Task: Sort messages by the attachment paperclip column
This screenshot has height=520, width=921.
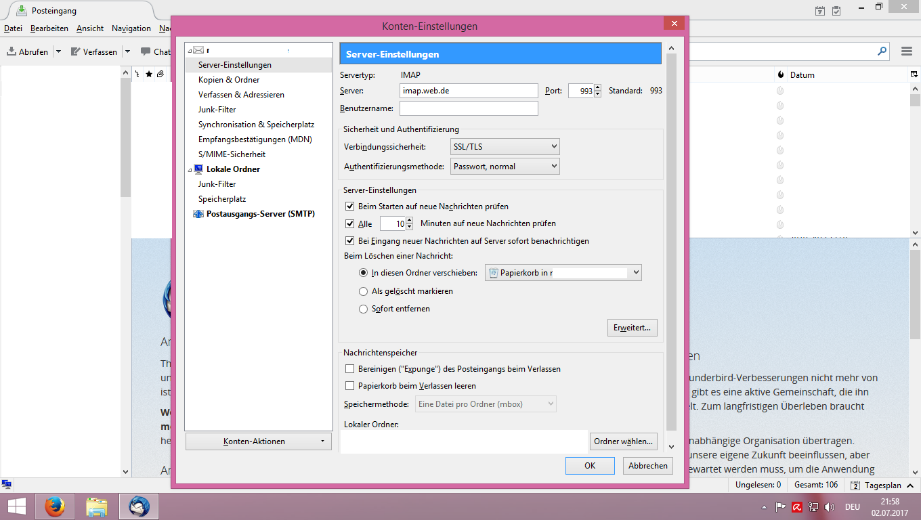Action: 160,74
